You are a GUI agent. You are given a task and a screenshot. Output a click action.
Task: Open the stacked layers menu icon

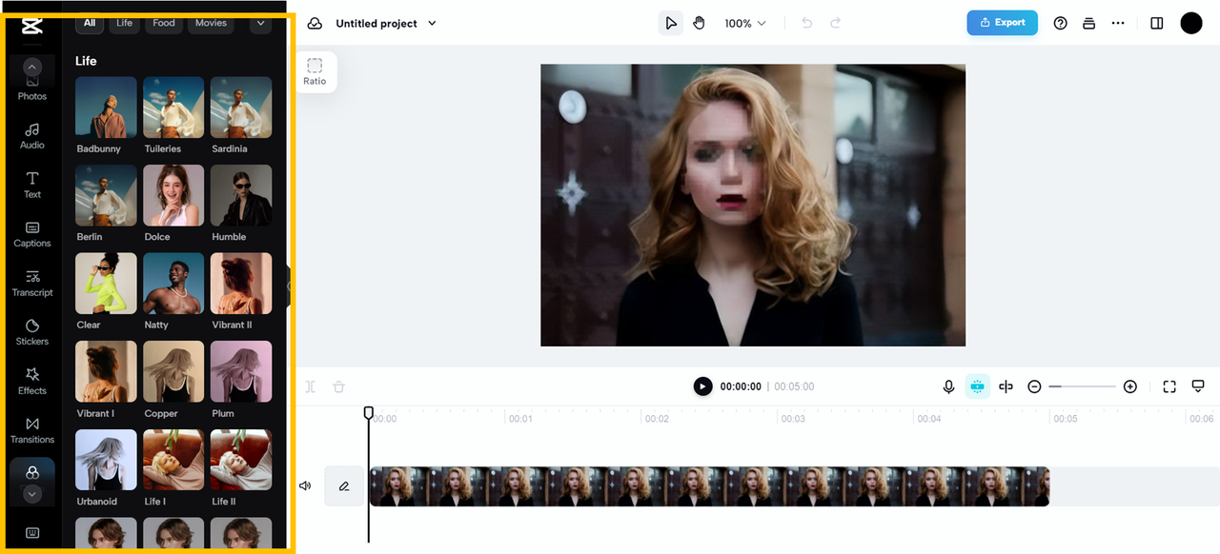click(1088, 23)
